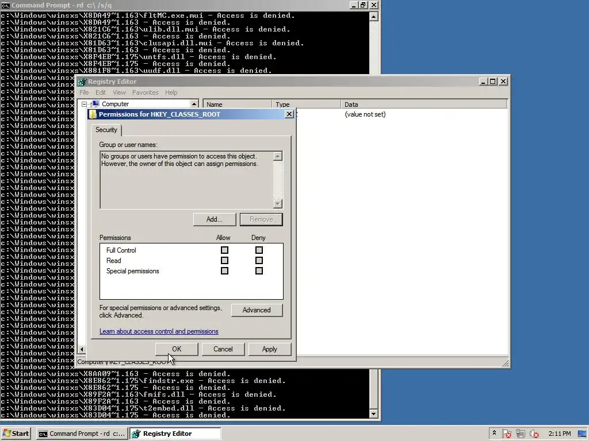Click left scroll arrow of registry tree pane
Screen dimensions: 589x441
[x=82, y=349]
